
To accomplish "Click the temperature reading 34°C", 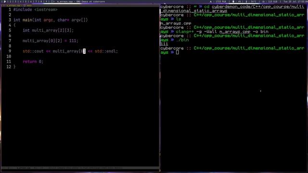I will [x=254, y=1].
